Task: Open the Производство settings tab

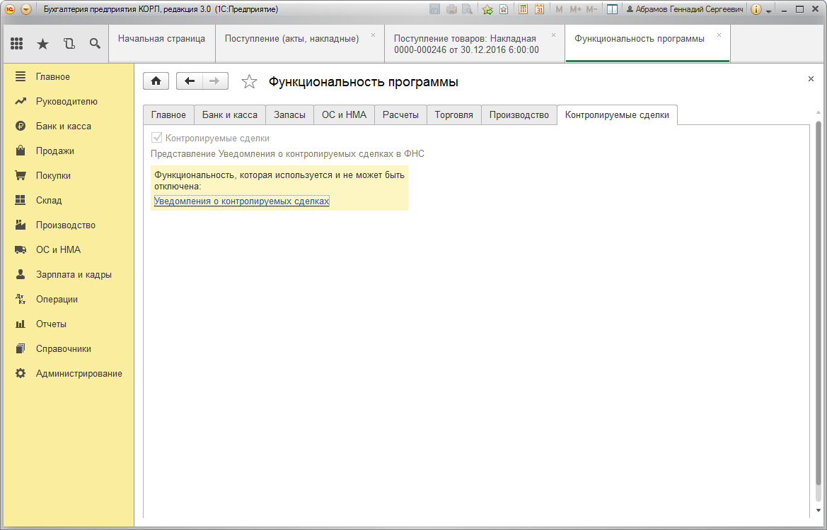Action: click(519, 115)
